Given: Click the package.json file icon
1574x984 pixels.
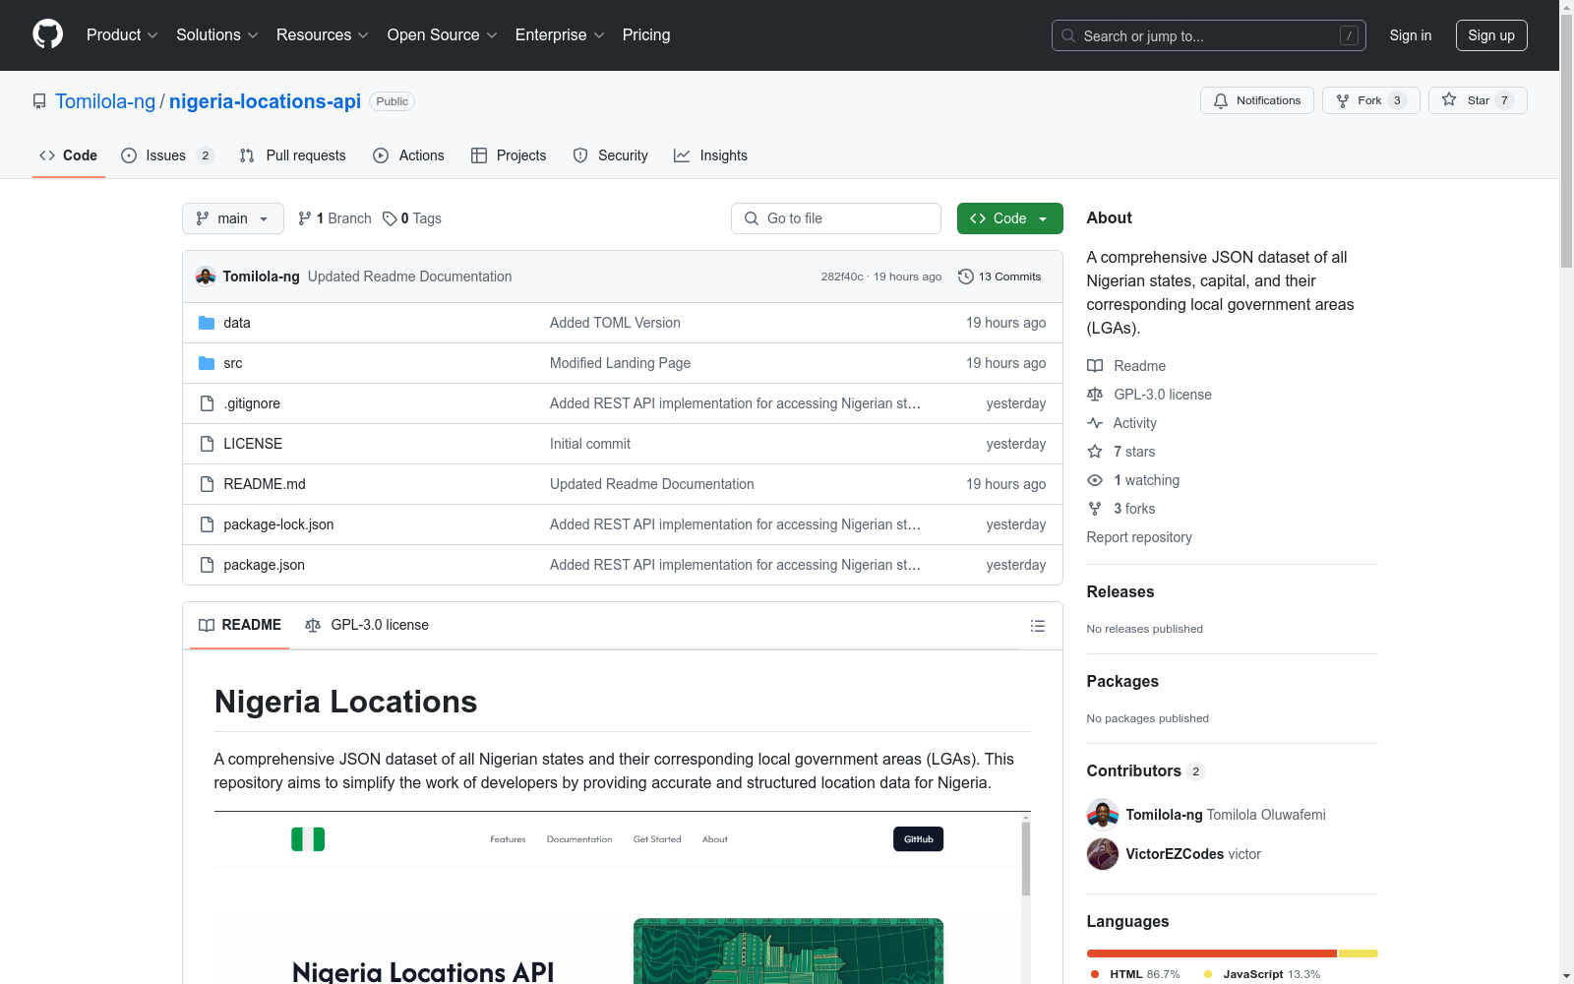Looking at the screenshot, I should (x=207, y=565).
